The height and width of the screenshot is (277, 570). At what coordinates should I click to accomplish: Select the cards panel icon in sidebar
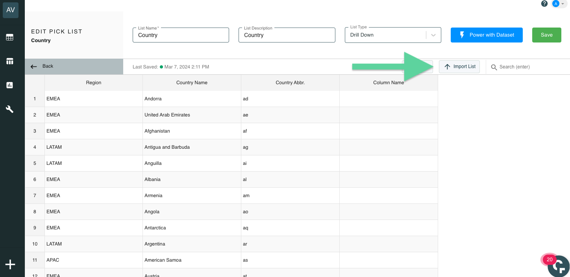[x=9, y=61]
